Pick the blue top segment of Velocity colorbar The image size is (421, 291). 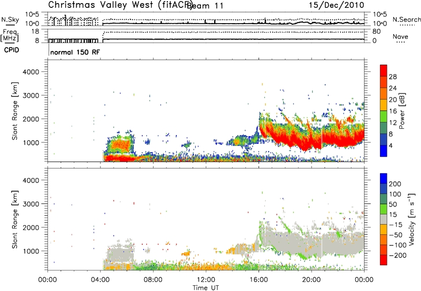pyautogui.click(x=384, y=178)
